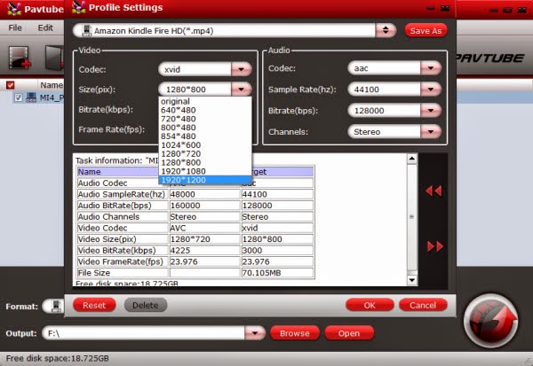The width and height of the screenshot is (533, 366).
Task: Click the 70.105MB file size cell
Action: pos(277,273)
